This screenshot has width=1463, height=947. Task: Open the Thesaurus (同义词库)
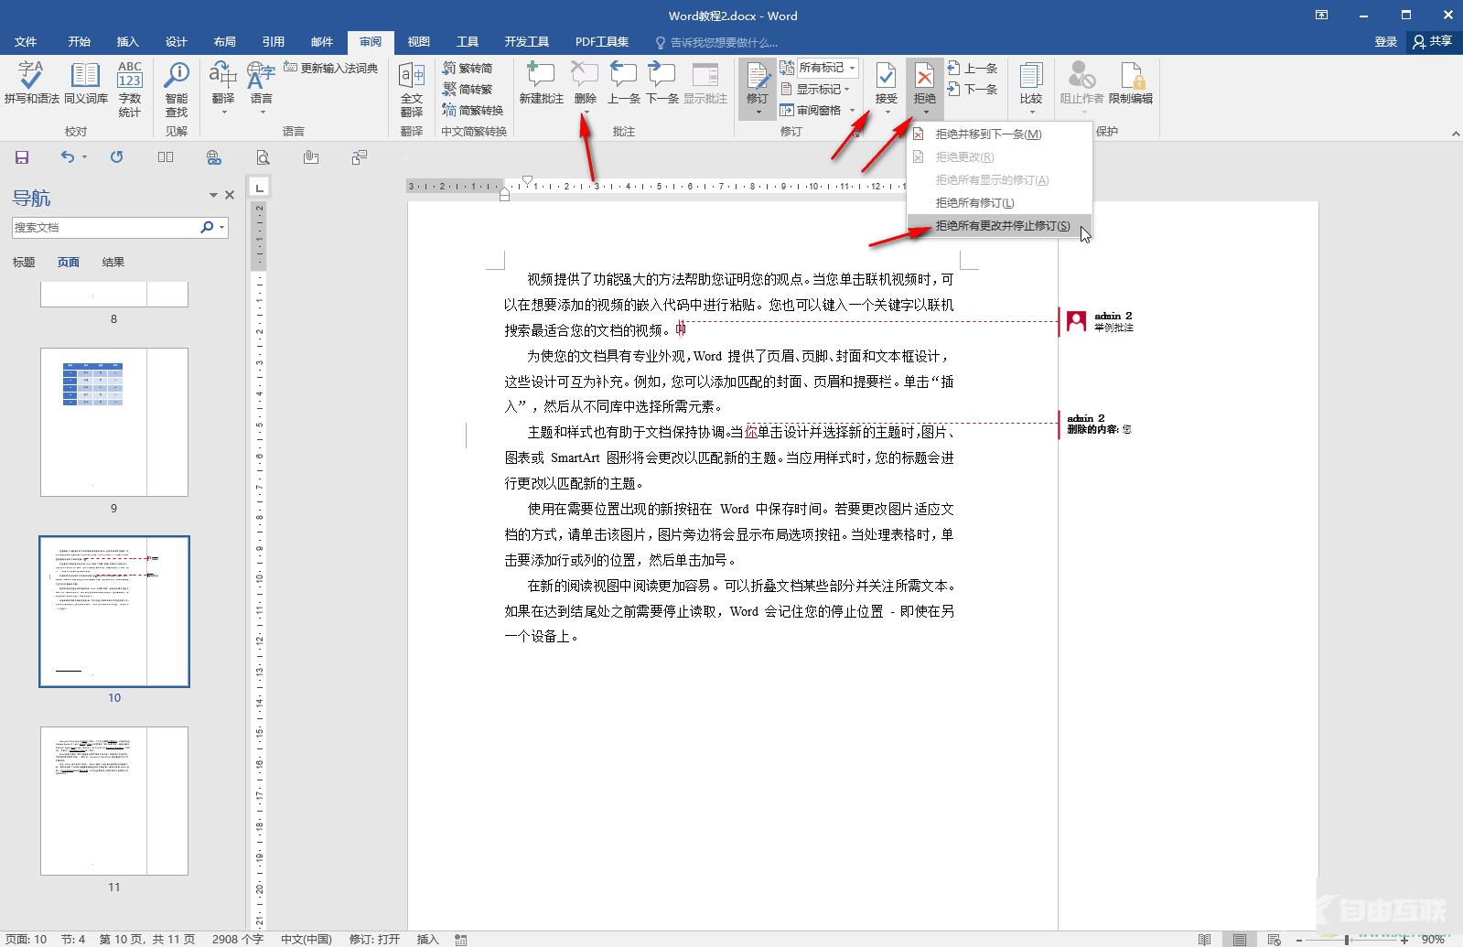point(85,83)
